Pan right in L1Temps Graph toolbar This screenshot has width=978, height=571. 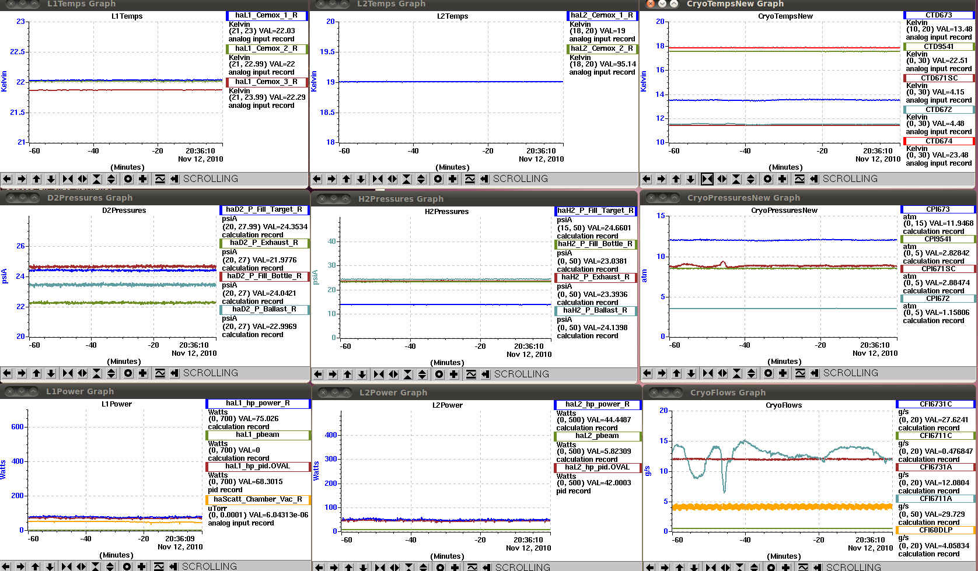pos(22,179)
